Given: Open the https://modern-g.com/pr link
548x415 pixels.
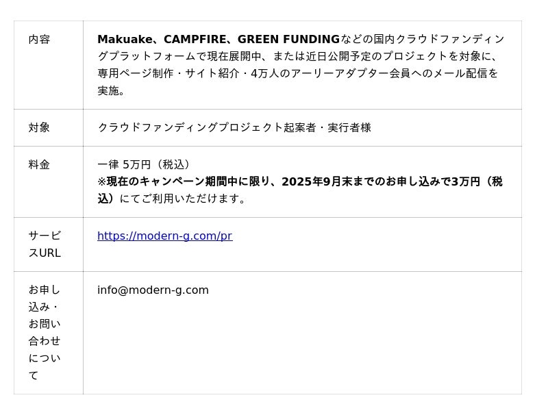Looking at the screenshot, I should 164,236.
